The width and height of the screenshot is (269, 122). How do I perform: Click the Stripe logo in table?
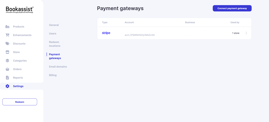click(106, 33)
